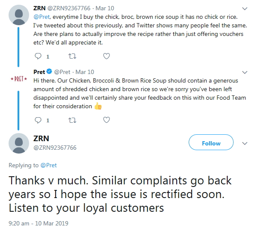Open @Pret mention in first tweet

pyautogui.click(x=42, y=18)
